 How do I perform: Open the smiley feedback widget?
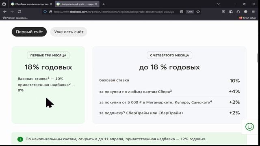point(249,127)
